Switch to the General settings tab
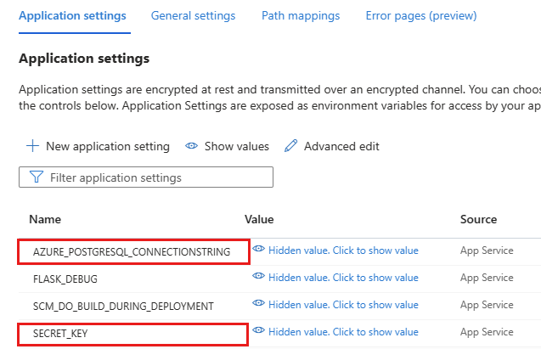This screenshot has height=349, width=541. click(x=193, y=15)
